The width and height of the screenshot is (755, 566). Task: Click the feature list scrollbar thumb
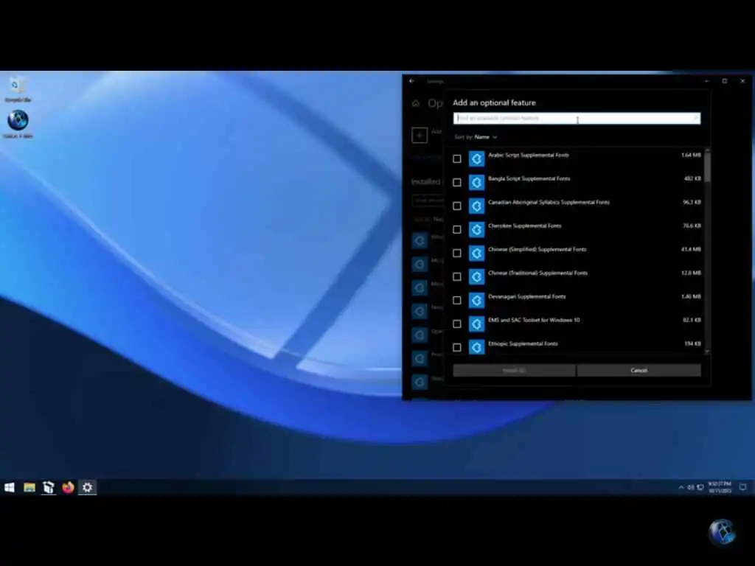tap(707, 167)
